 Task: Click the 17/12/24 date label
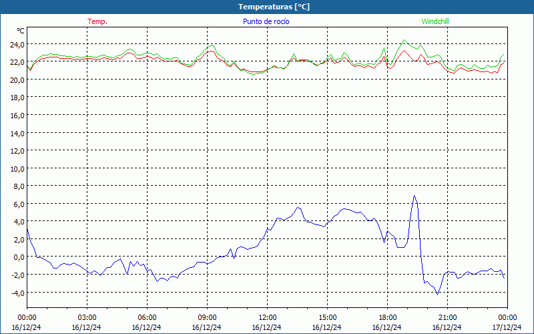click(507, 327)
